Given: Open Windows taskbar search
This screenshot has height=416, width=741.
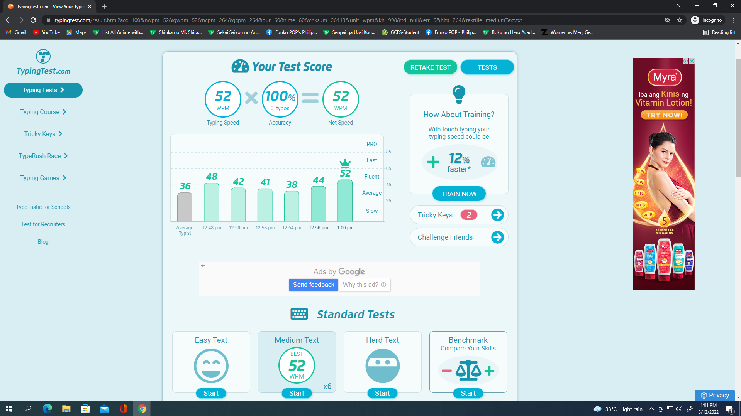Looking at the screenshot, I should click(x=28, y=409).
